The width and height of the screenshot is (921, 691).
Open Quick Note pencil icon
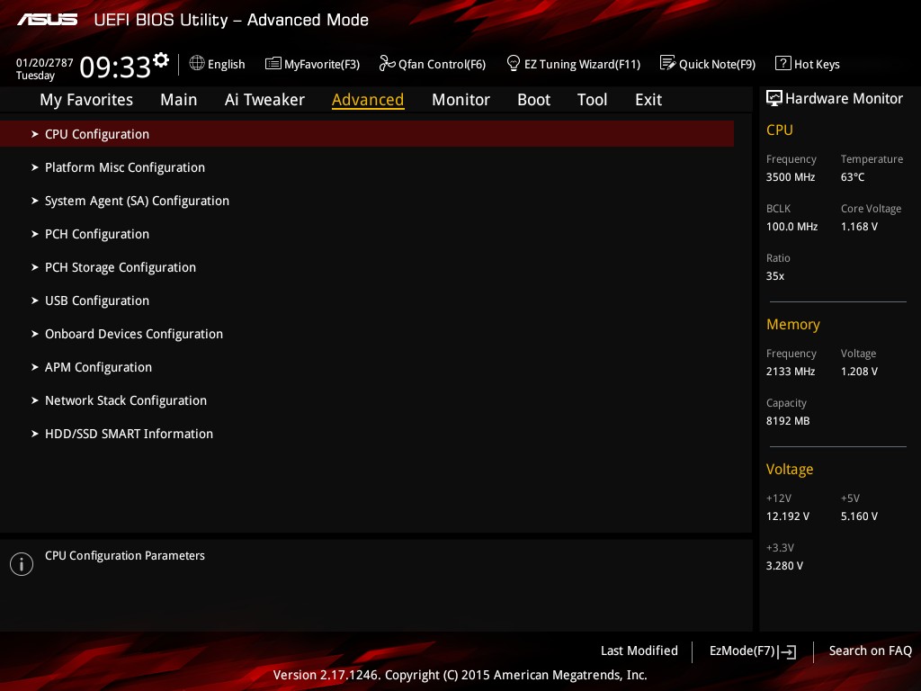click(668, 63)
